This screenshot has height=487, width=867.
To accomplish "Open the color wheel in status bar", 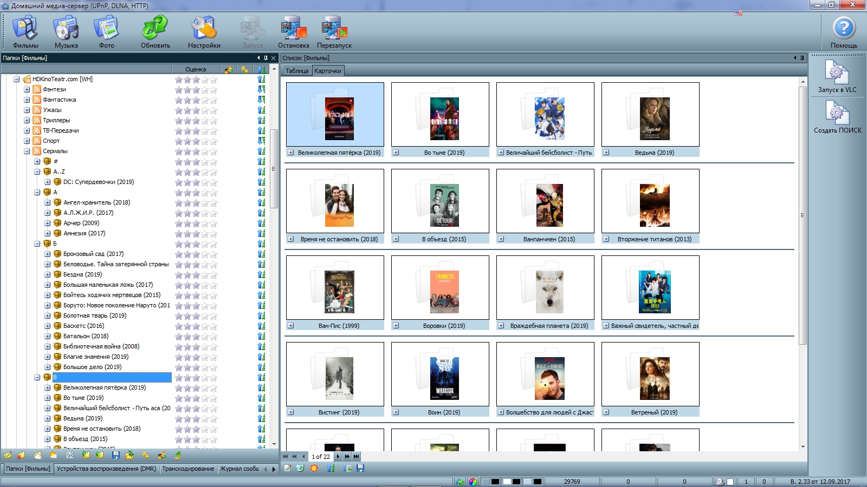I will click(473, 482).
